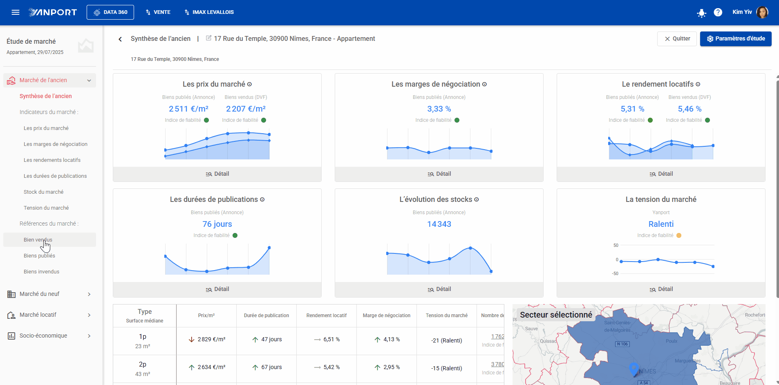779x385 pixels.
Task: Click the Paramètres d'étude button
Action: tap(735, 39)
